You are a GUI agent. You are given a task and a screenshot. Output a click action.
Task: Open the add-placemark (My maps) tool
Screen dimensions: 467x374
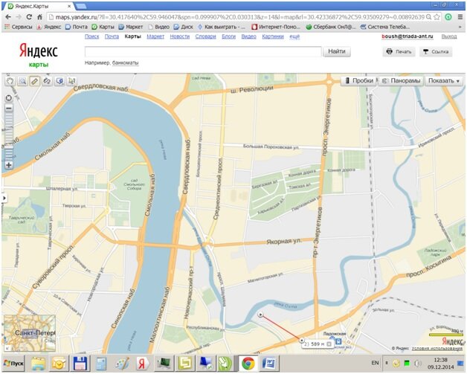59,81
